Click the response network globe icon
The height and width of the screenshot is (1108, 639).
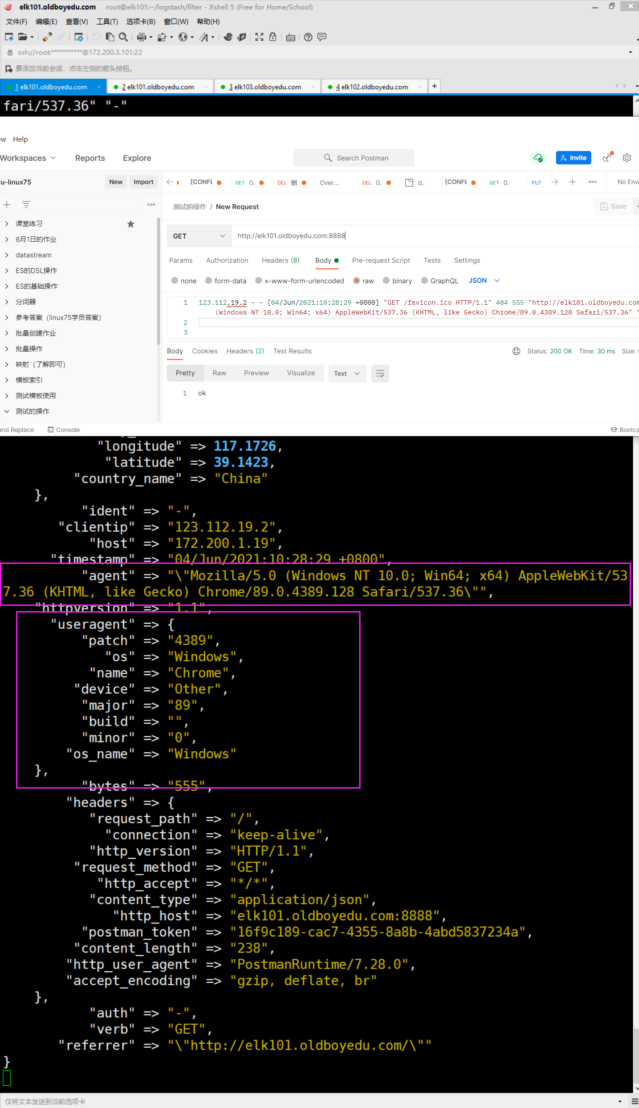(516, 351)
